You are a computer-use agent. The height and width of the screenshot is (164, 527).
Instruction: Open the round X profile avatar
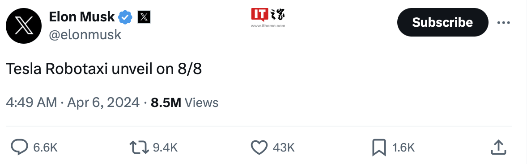[24, 26]
